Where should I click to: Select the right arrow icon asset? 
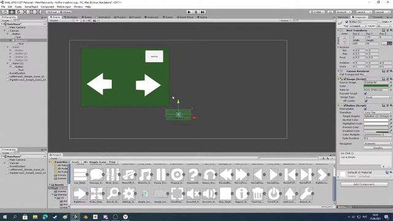point(80,193)
